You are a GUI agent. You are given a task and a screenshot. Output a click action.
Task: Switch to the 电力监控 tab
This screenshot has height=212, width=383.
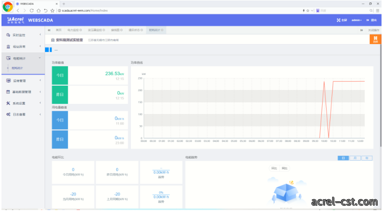(x=75, y=30)
